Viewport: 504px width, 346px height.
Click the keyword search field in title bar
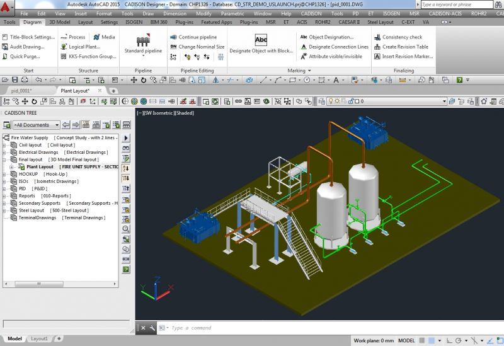[457, 4]
